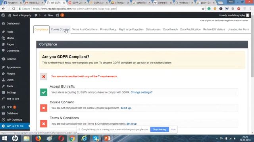Open Skype from the taskbar
This screenshot has width=254, height=142.
pos(96,138)
